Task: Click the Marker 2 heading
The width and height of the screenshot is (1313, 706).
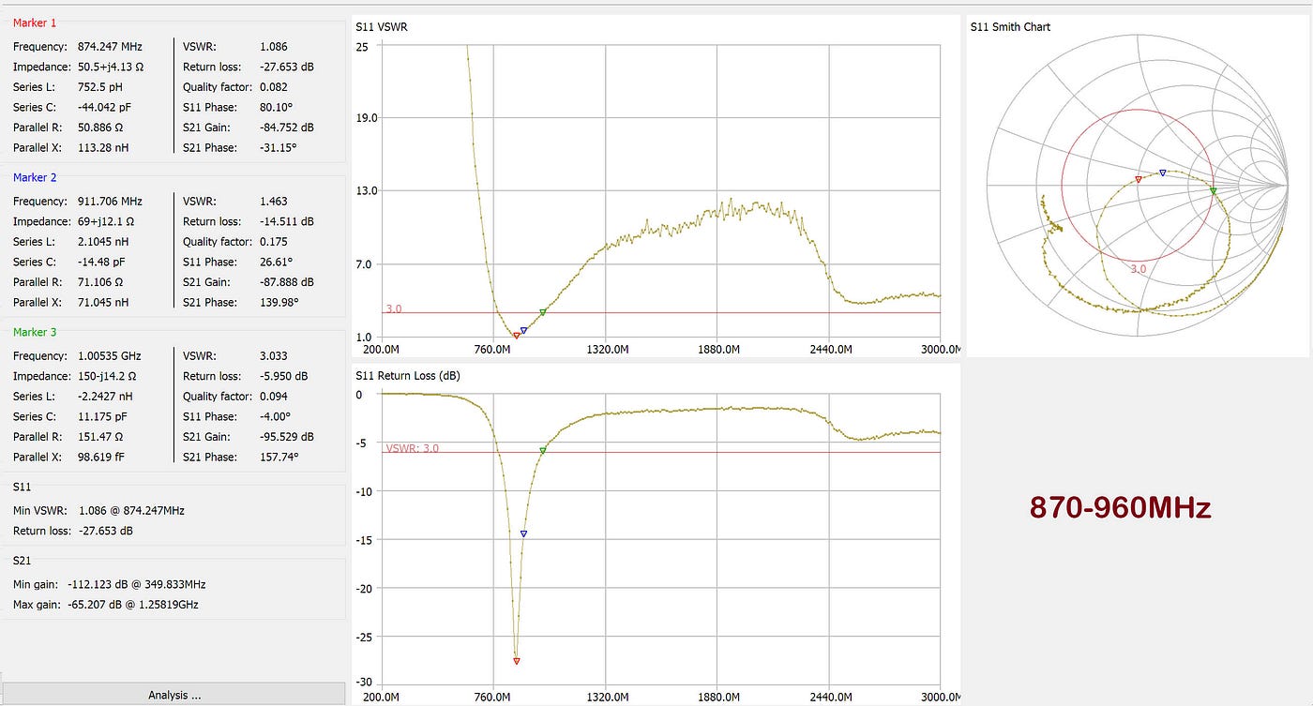Action: click(x=35, y=177)
